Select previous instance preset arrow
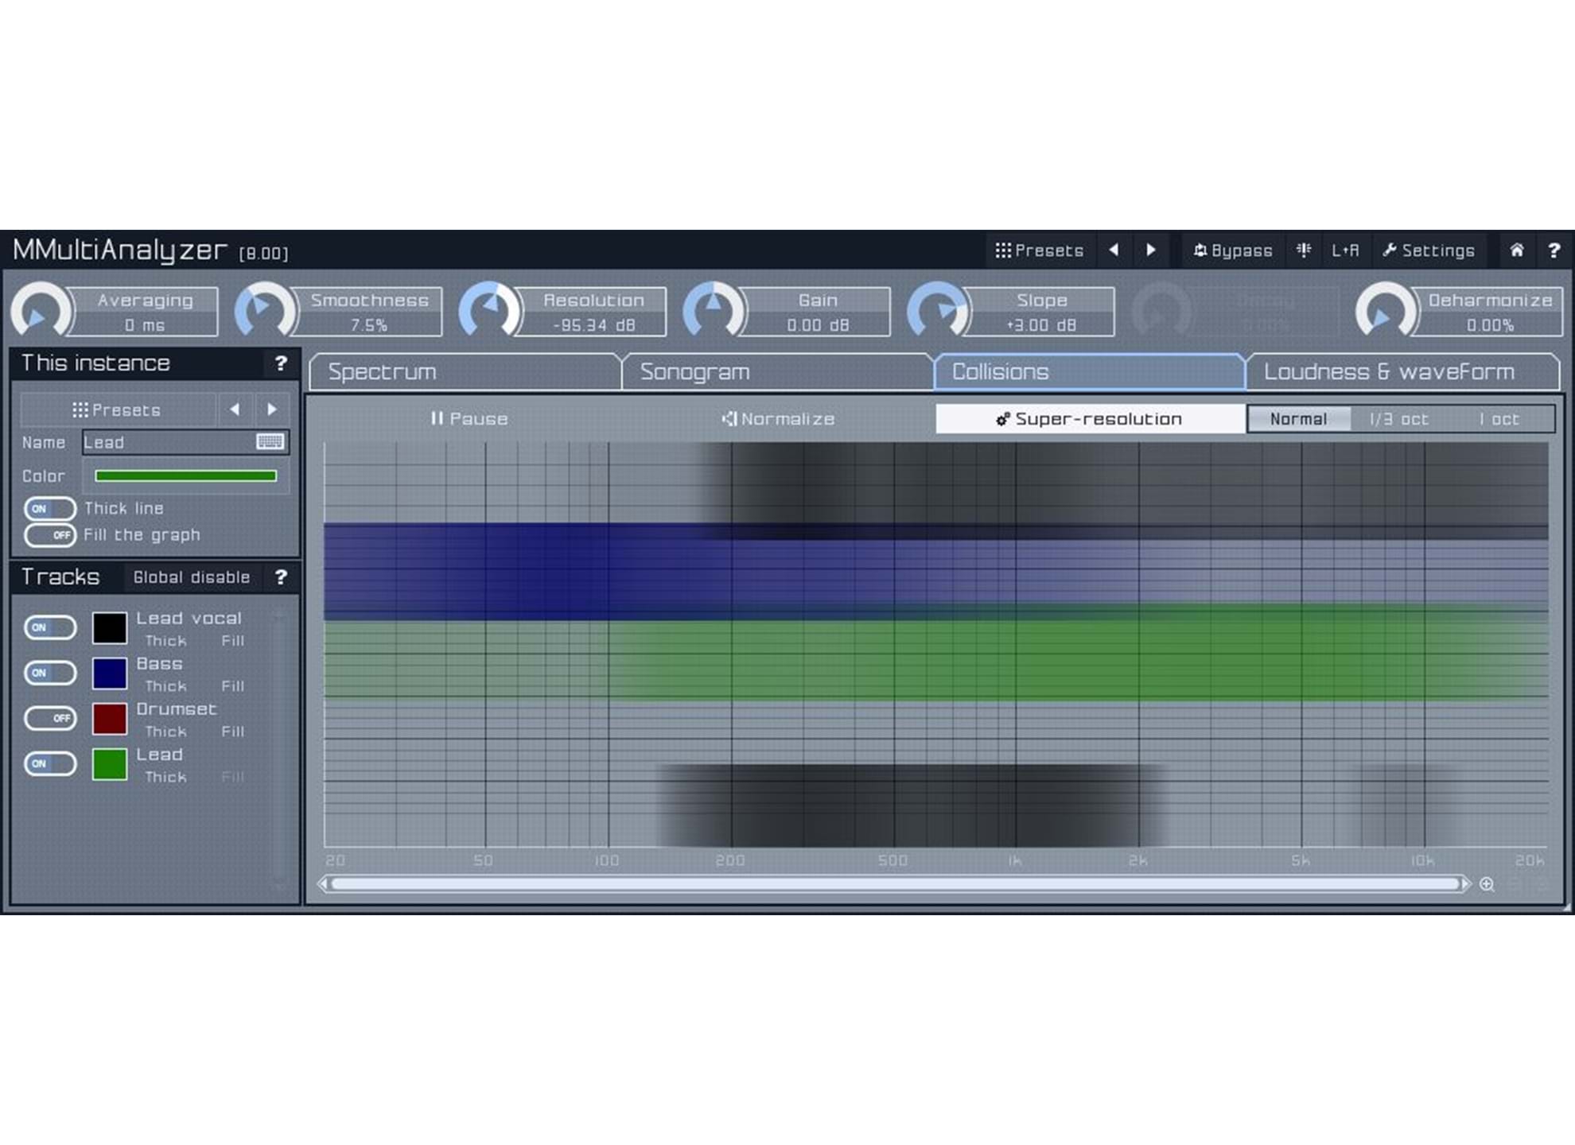 tap(235, 409)
